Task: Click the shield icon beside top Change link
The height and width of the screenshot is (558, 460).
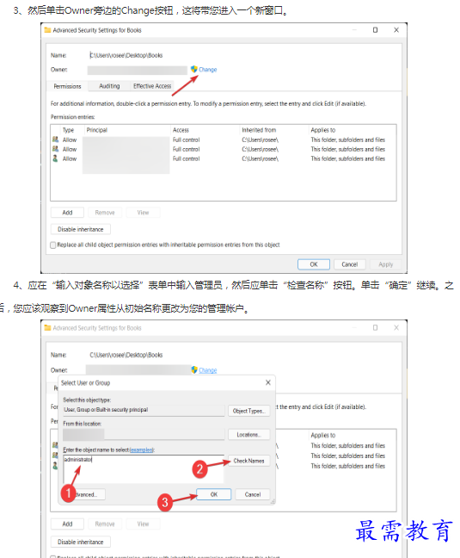Action: [194, 69]
